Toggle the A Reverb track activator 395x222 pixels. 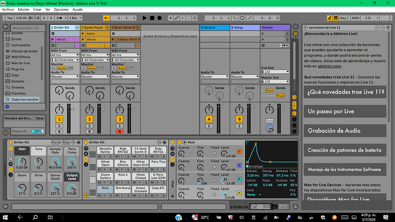pyautogui.click(x=209, y=119)
